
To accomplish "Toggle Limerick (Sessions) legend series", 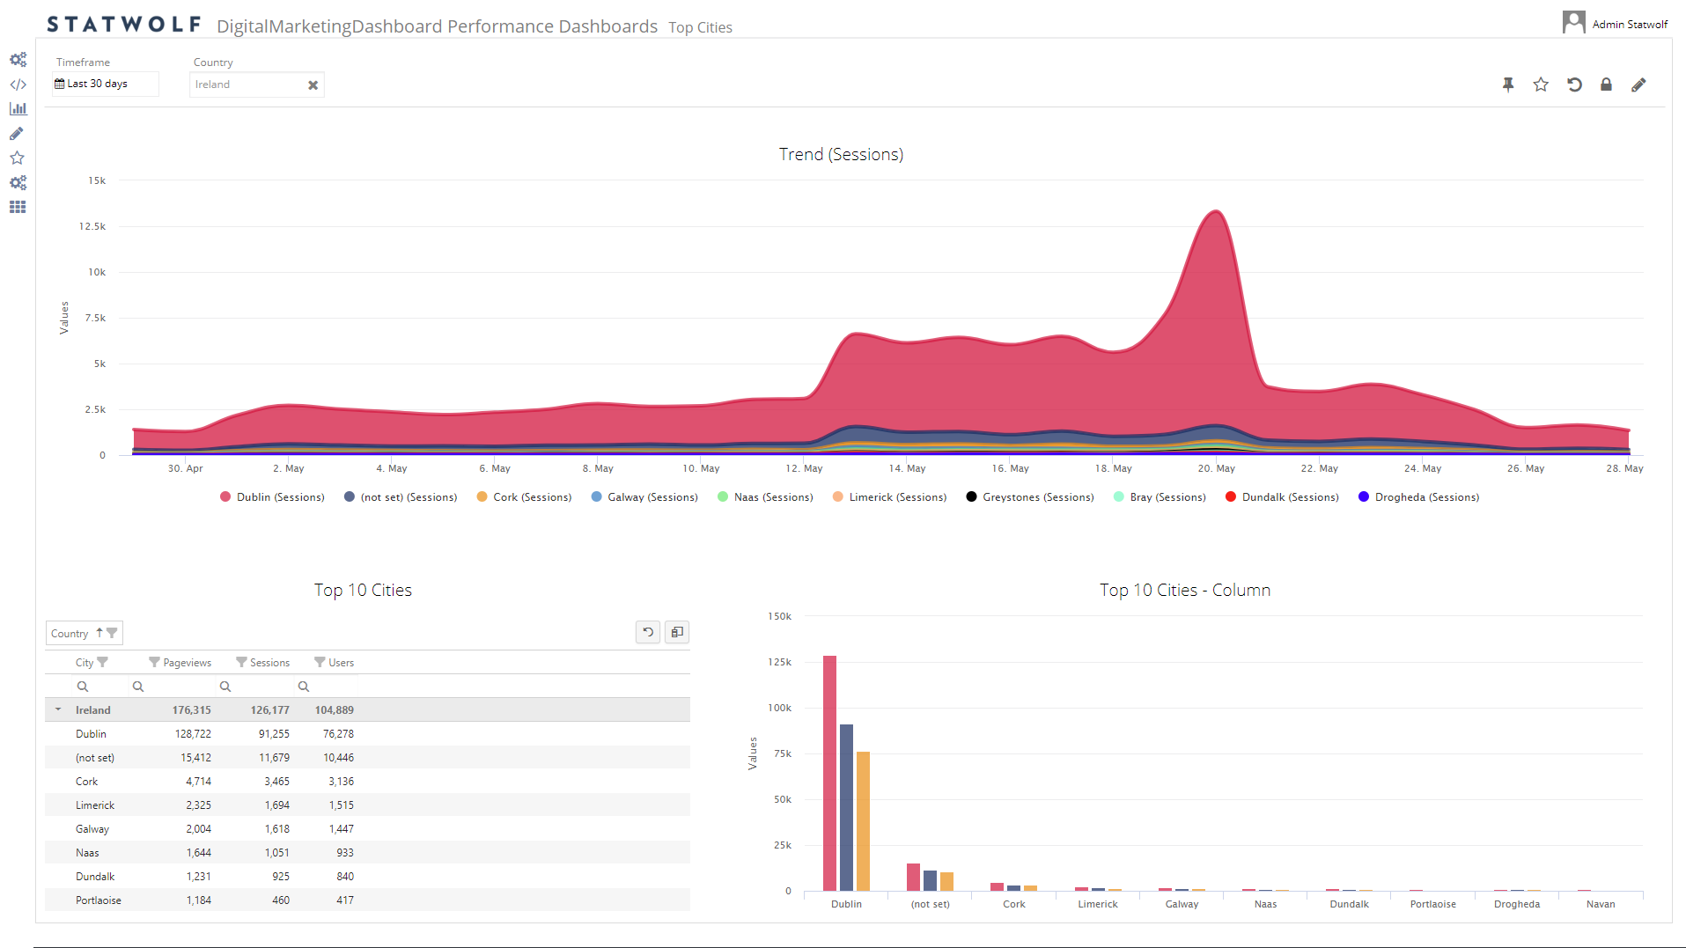I will click(x=889, y=497).
